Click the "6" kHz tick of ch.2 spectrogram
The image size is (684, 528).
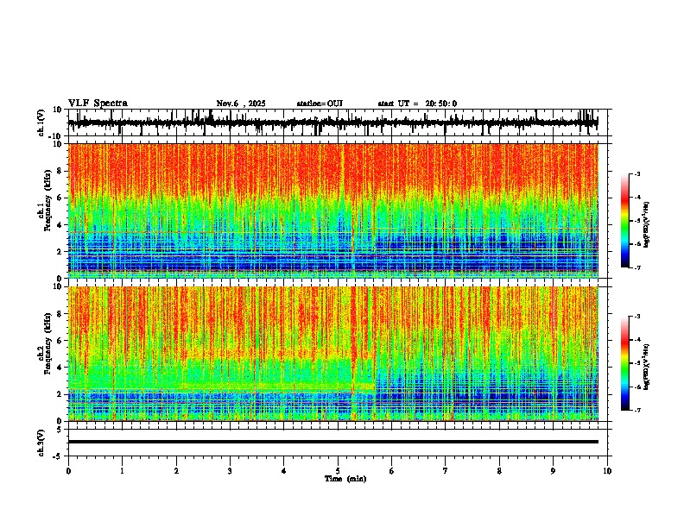(60, 340)
